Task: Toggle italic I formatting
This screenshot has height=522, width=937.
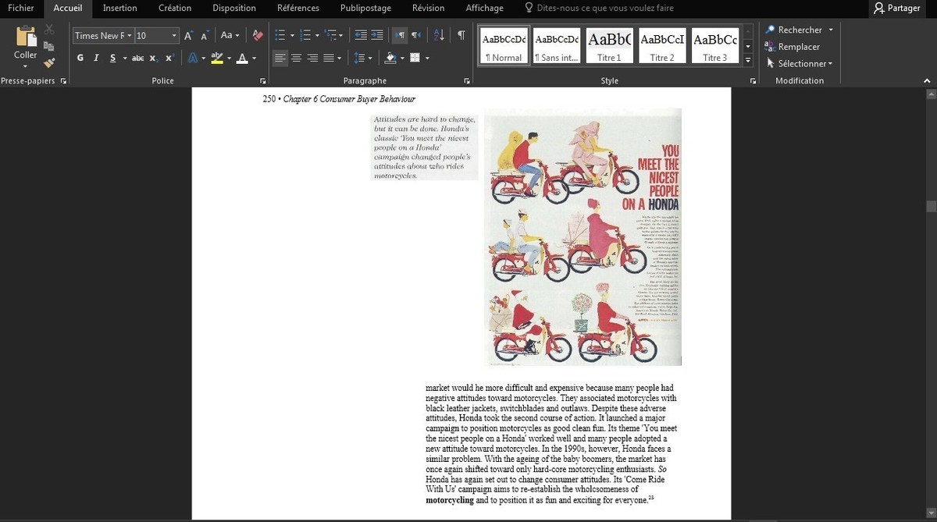Action: pyautogui.click(x=96, y=59)
